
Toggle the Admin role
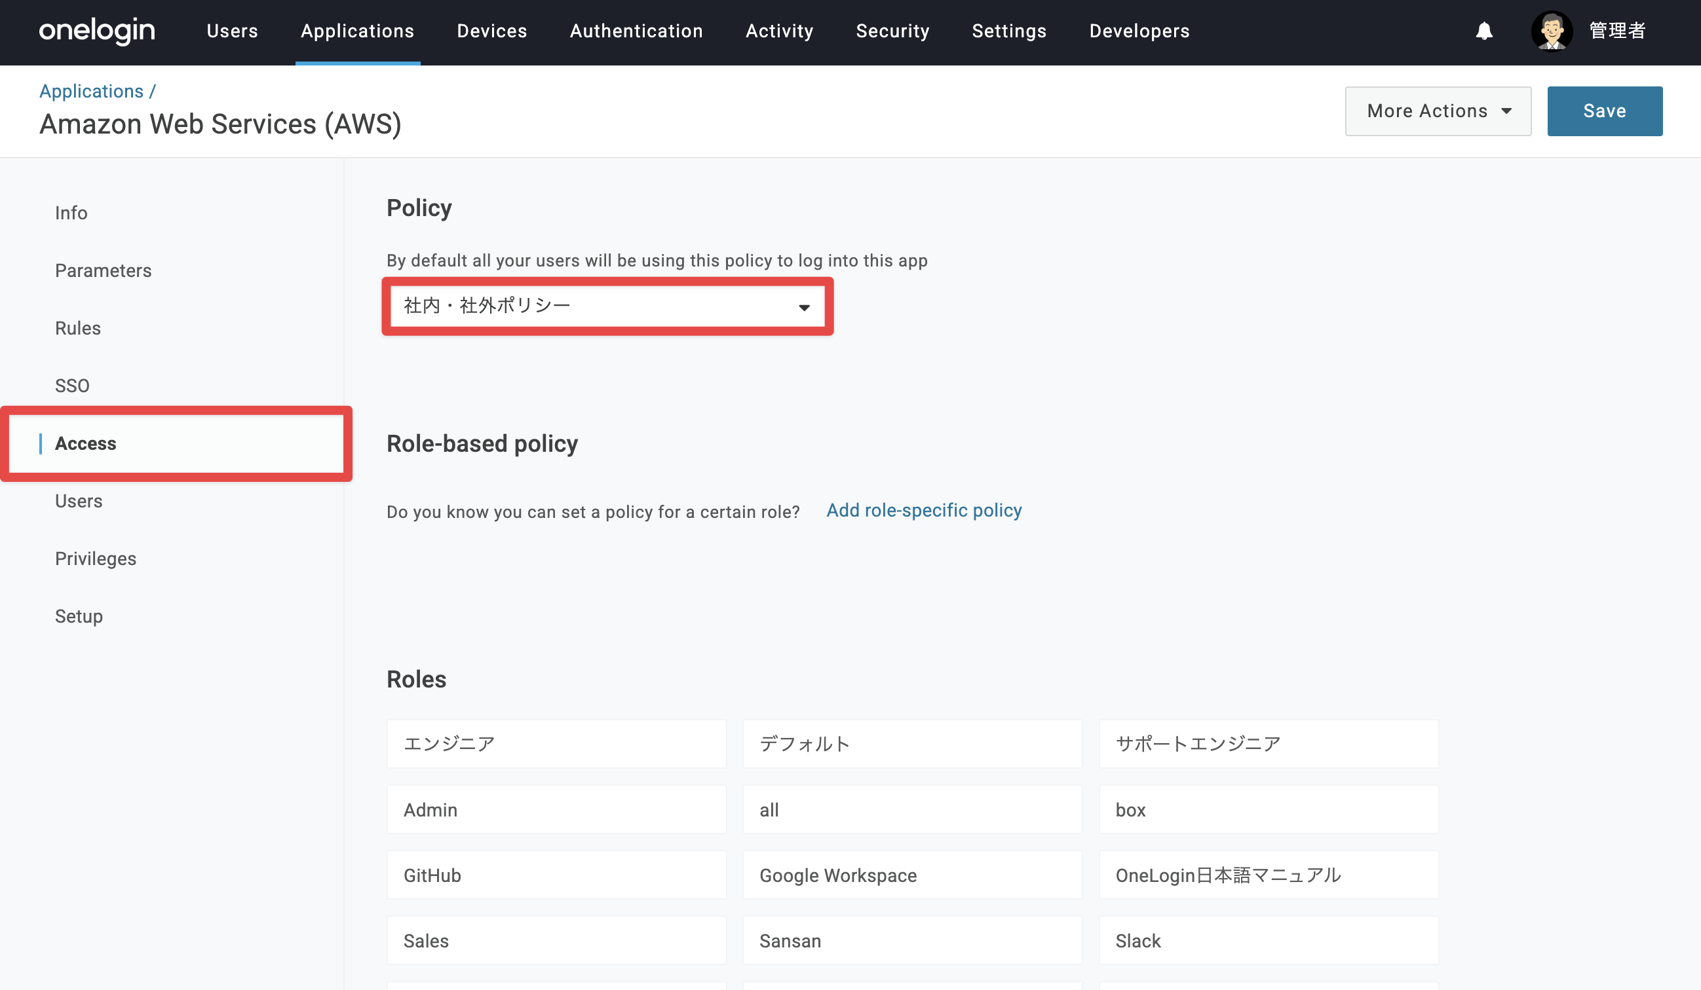(556, 809)
